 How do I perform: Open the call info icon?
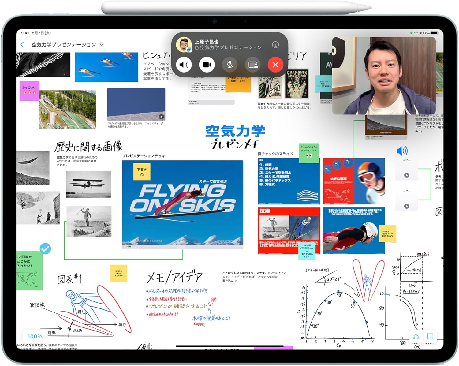[x=275, y=45]
